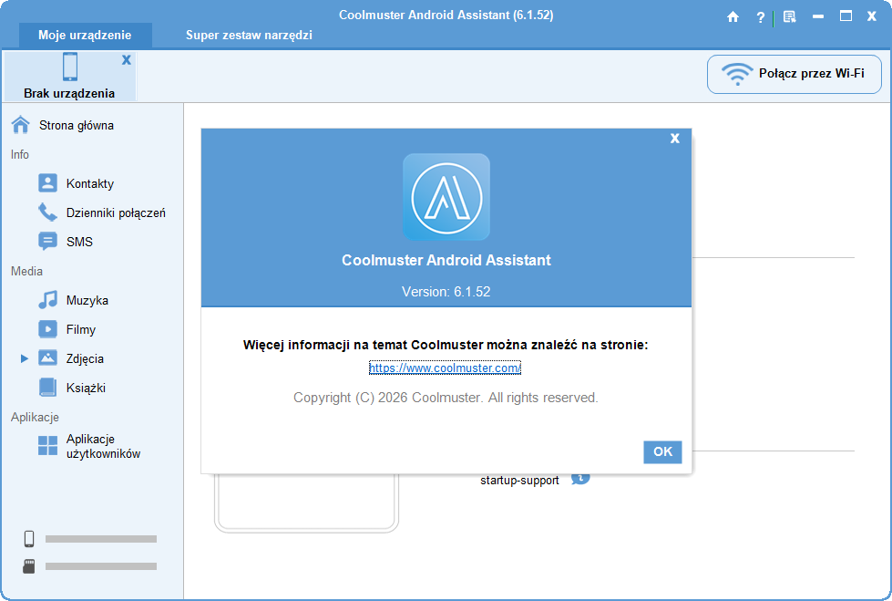
Task: Click the Dzienniki połączeń phone icon
Action: point(47,212)
